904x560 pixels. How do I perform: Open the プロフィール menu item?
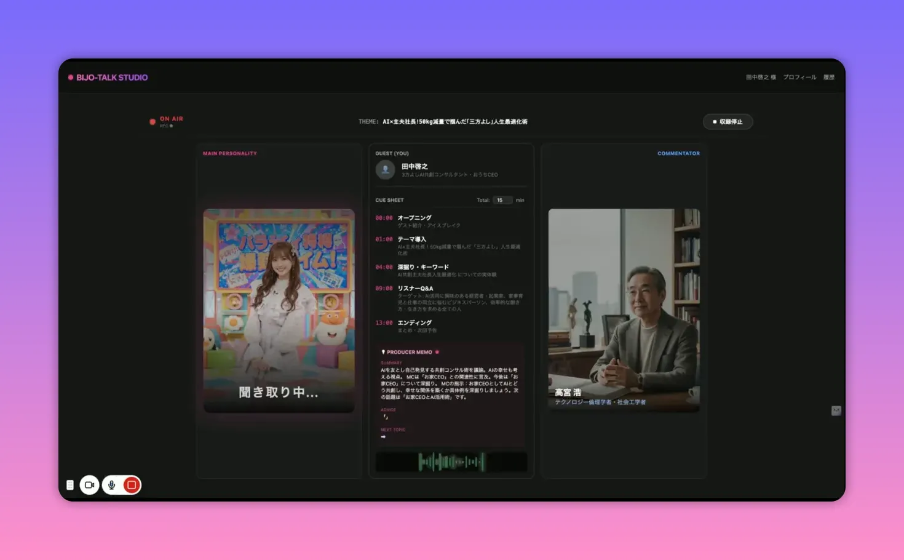[x=799, y=78]
